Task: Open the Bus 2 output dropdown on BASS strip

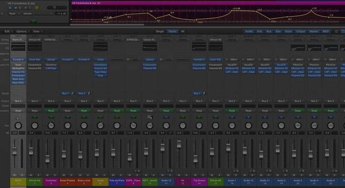Action: pyautogui.click(x=18, y=101)
